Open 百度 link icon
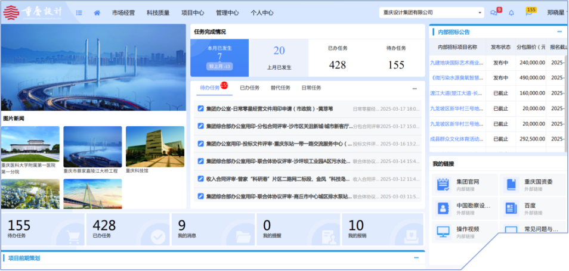This screenshot has height=271, width=569. click(511, 208)
